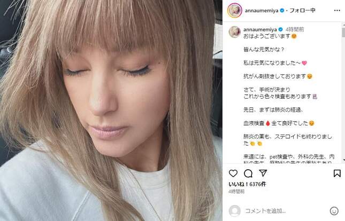The image size is (345, 221).
Task: Open annaumemiya username in post header
Action: tap(262, 11)
